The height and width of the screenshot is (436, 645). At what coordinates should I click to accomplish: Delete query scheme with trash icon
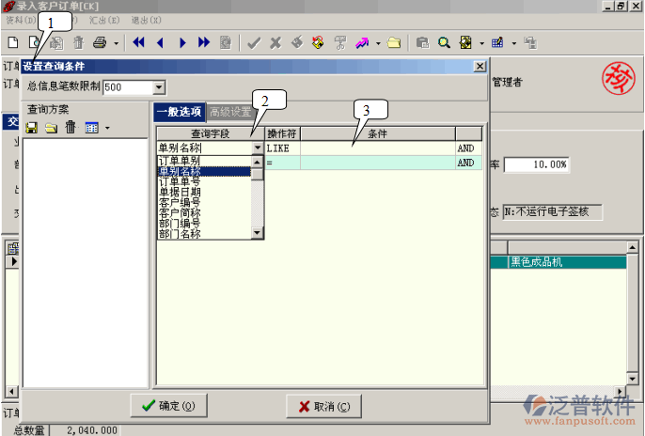click(x=70, y=127)
